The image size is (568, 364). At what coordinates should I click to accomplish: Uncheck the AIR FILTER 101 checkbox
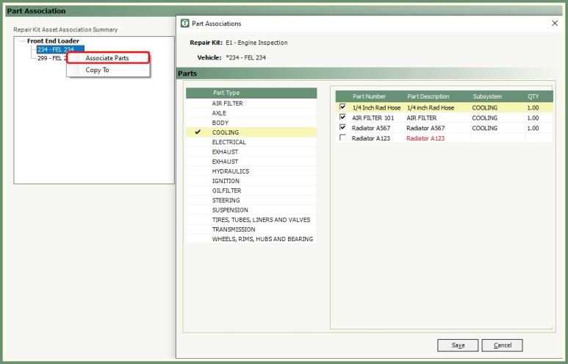coord(342,118)
